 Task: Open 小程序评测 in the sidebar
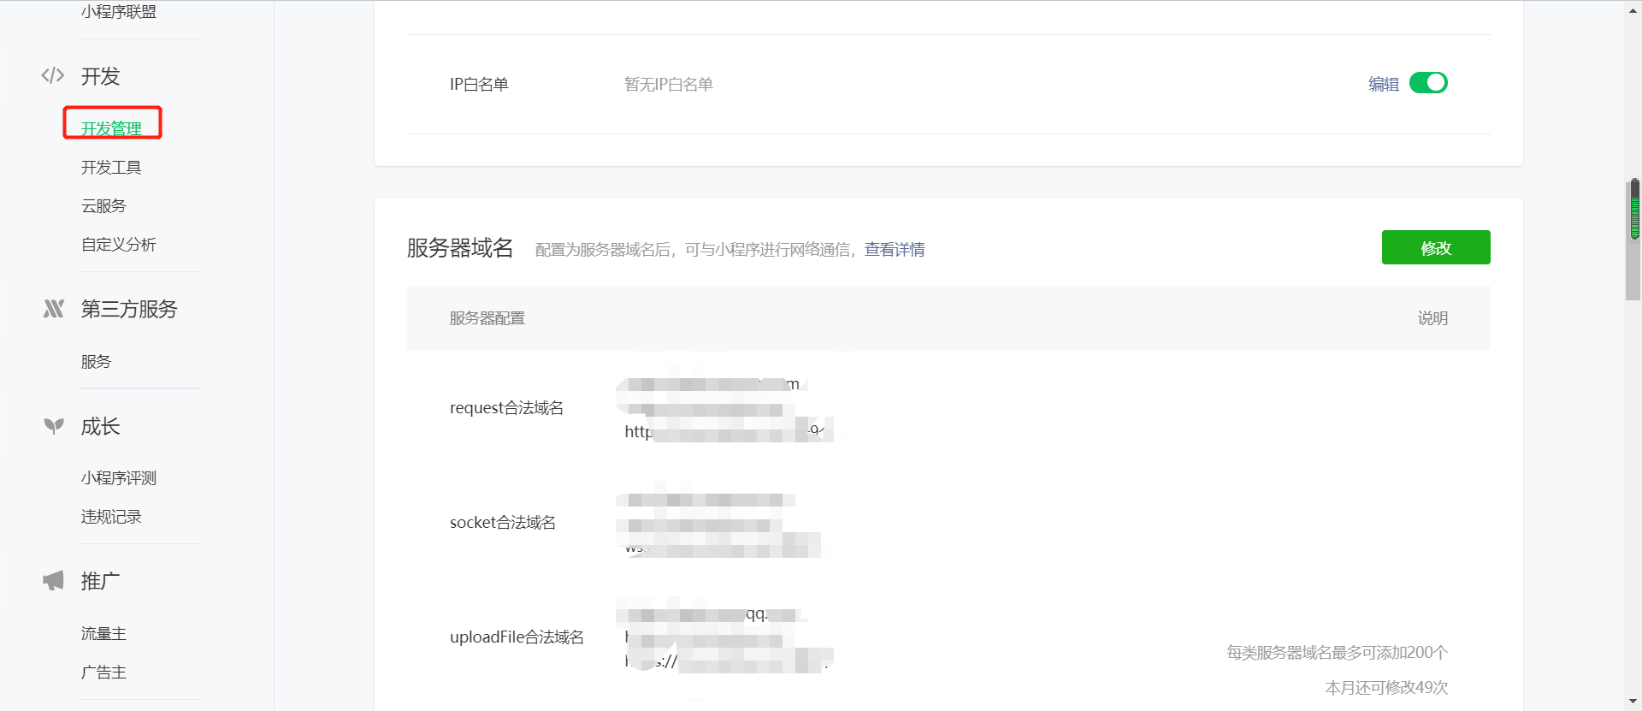click(119, 478)
